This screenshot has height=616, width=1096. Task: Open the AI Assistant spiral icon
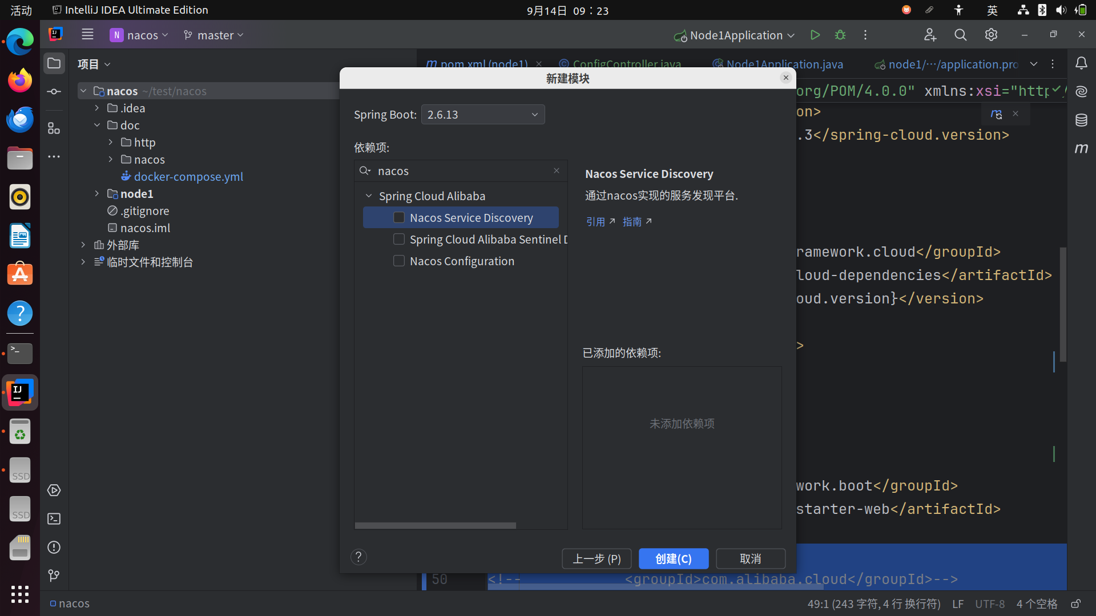(x=1081, y=91)
